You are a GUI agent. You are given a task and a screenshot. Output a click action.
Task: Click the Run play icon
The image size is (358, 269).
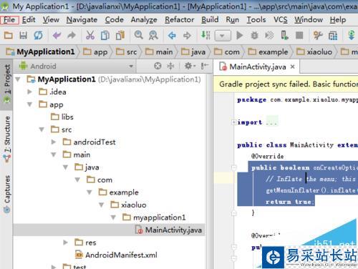[x=240, y=35]
